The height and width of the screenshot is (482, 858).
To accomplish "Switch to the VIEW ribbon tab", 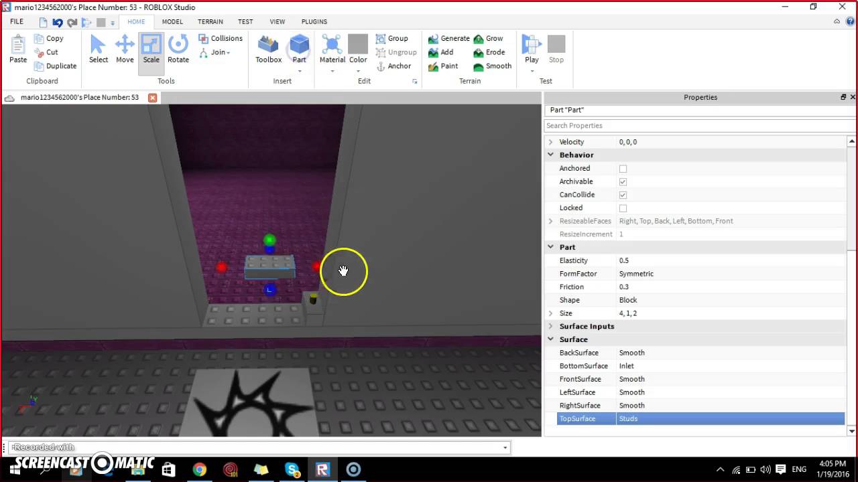I will (277, 21).
